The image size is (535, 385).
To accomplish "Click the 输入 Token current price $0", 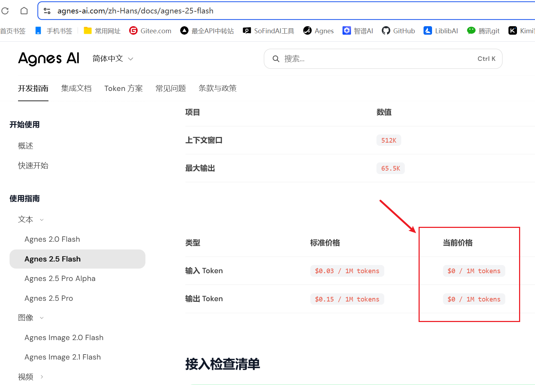I will [474, 271].
